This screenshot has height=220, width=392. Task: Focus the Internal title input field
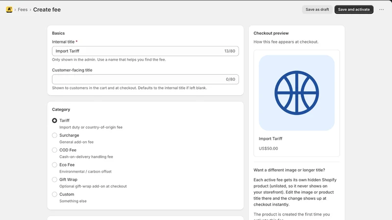click(x=145, y=51)
